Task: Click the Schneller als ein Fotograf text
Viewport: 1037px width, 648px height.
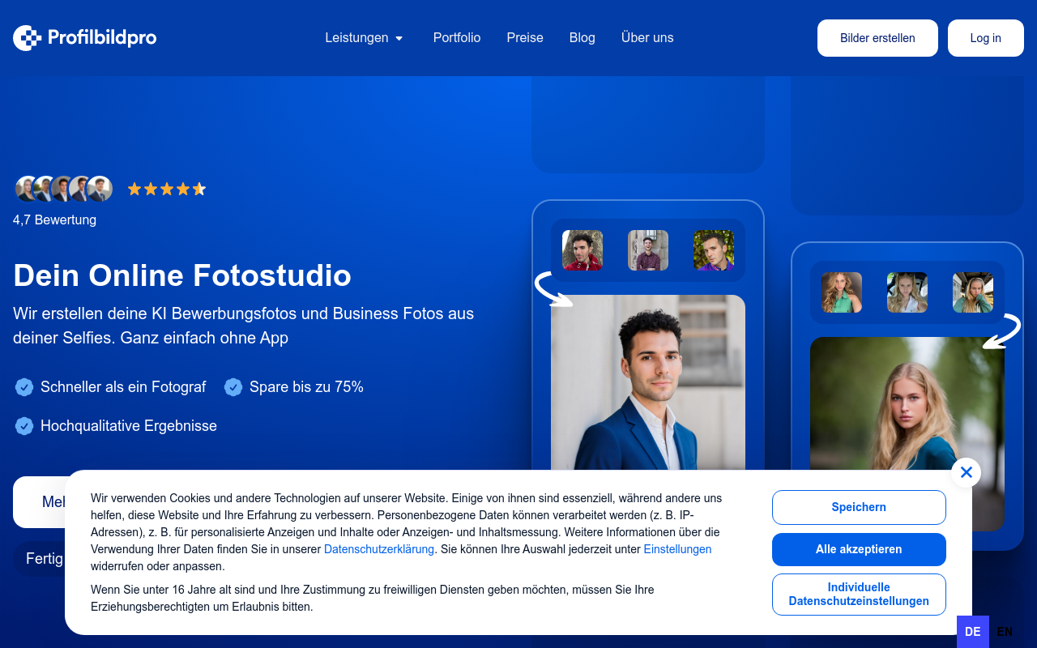Action: pos(123,387)
